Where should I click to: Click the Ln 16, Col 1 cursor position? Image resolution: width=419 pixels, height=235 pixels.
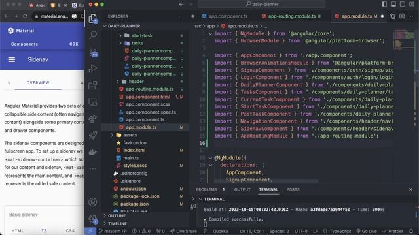251,231
